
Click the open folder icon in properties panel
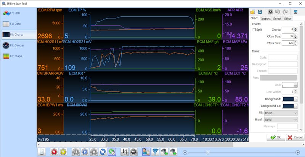click(253, 12)
